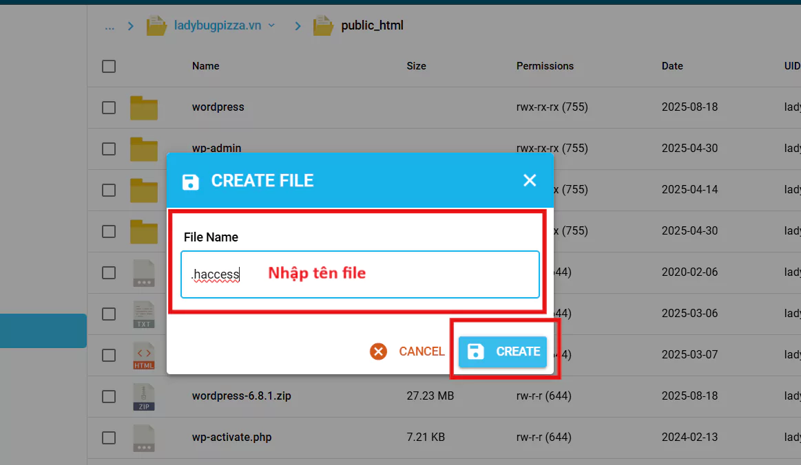Select checkbox of row dated 2025-04-14
This screenshot has width=801, height=465.
point(109,191)
